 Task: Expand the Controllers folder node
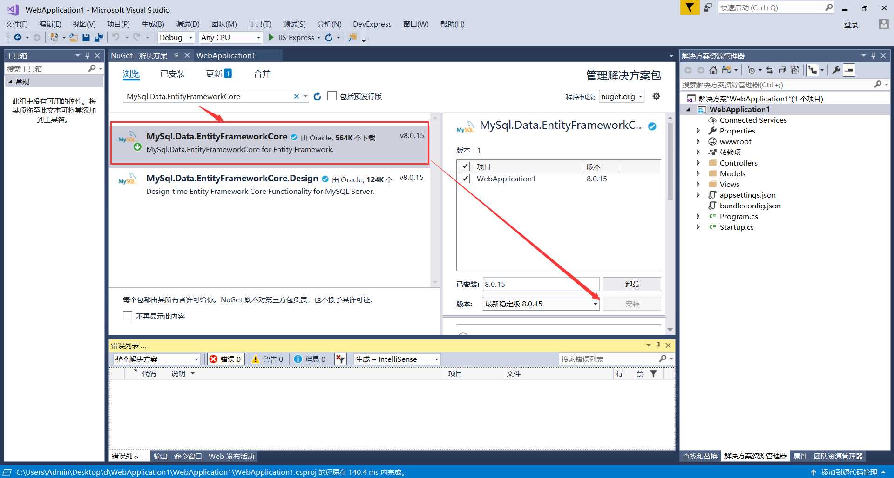coord(698,163)
